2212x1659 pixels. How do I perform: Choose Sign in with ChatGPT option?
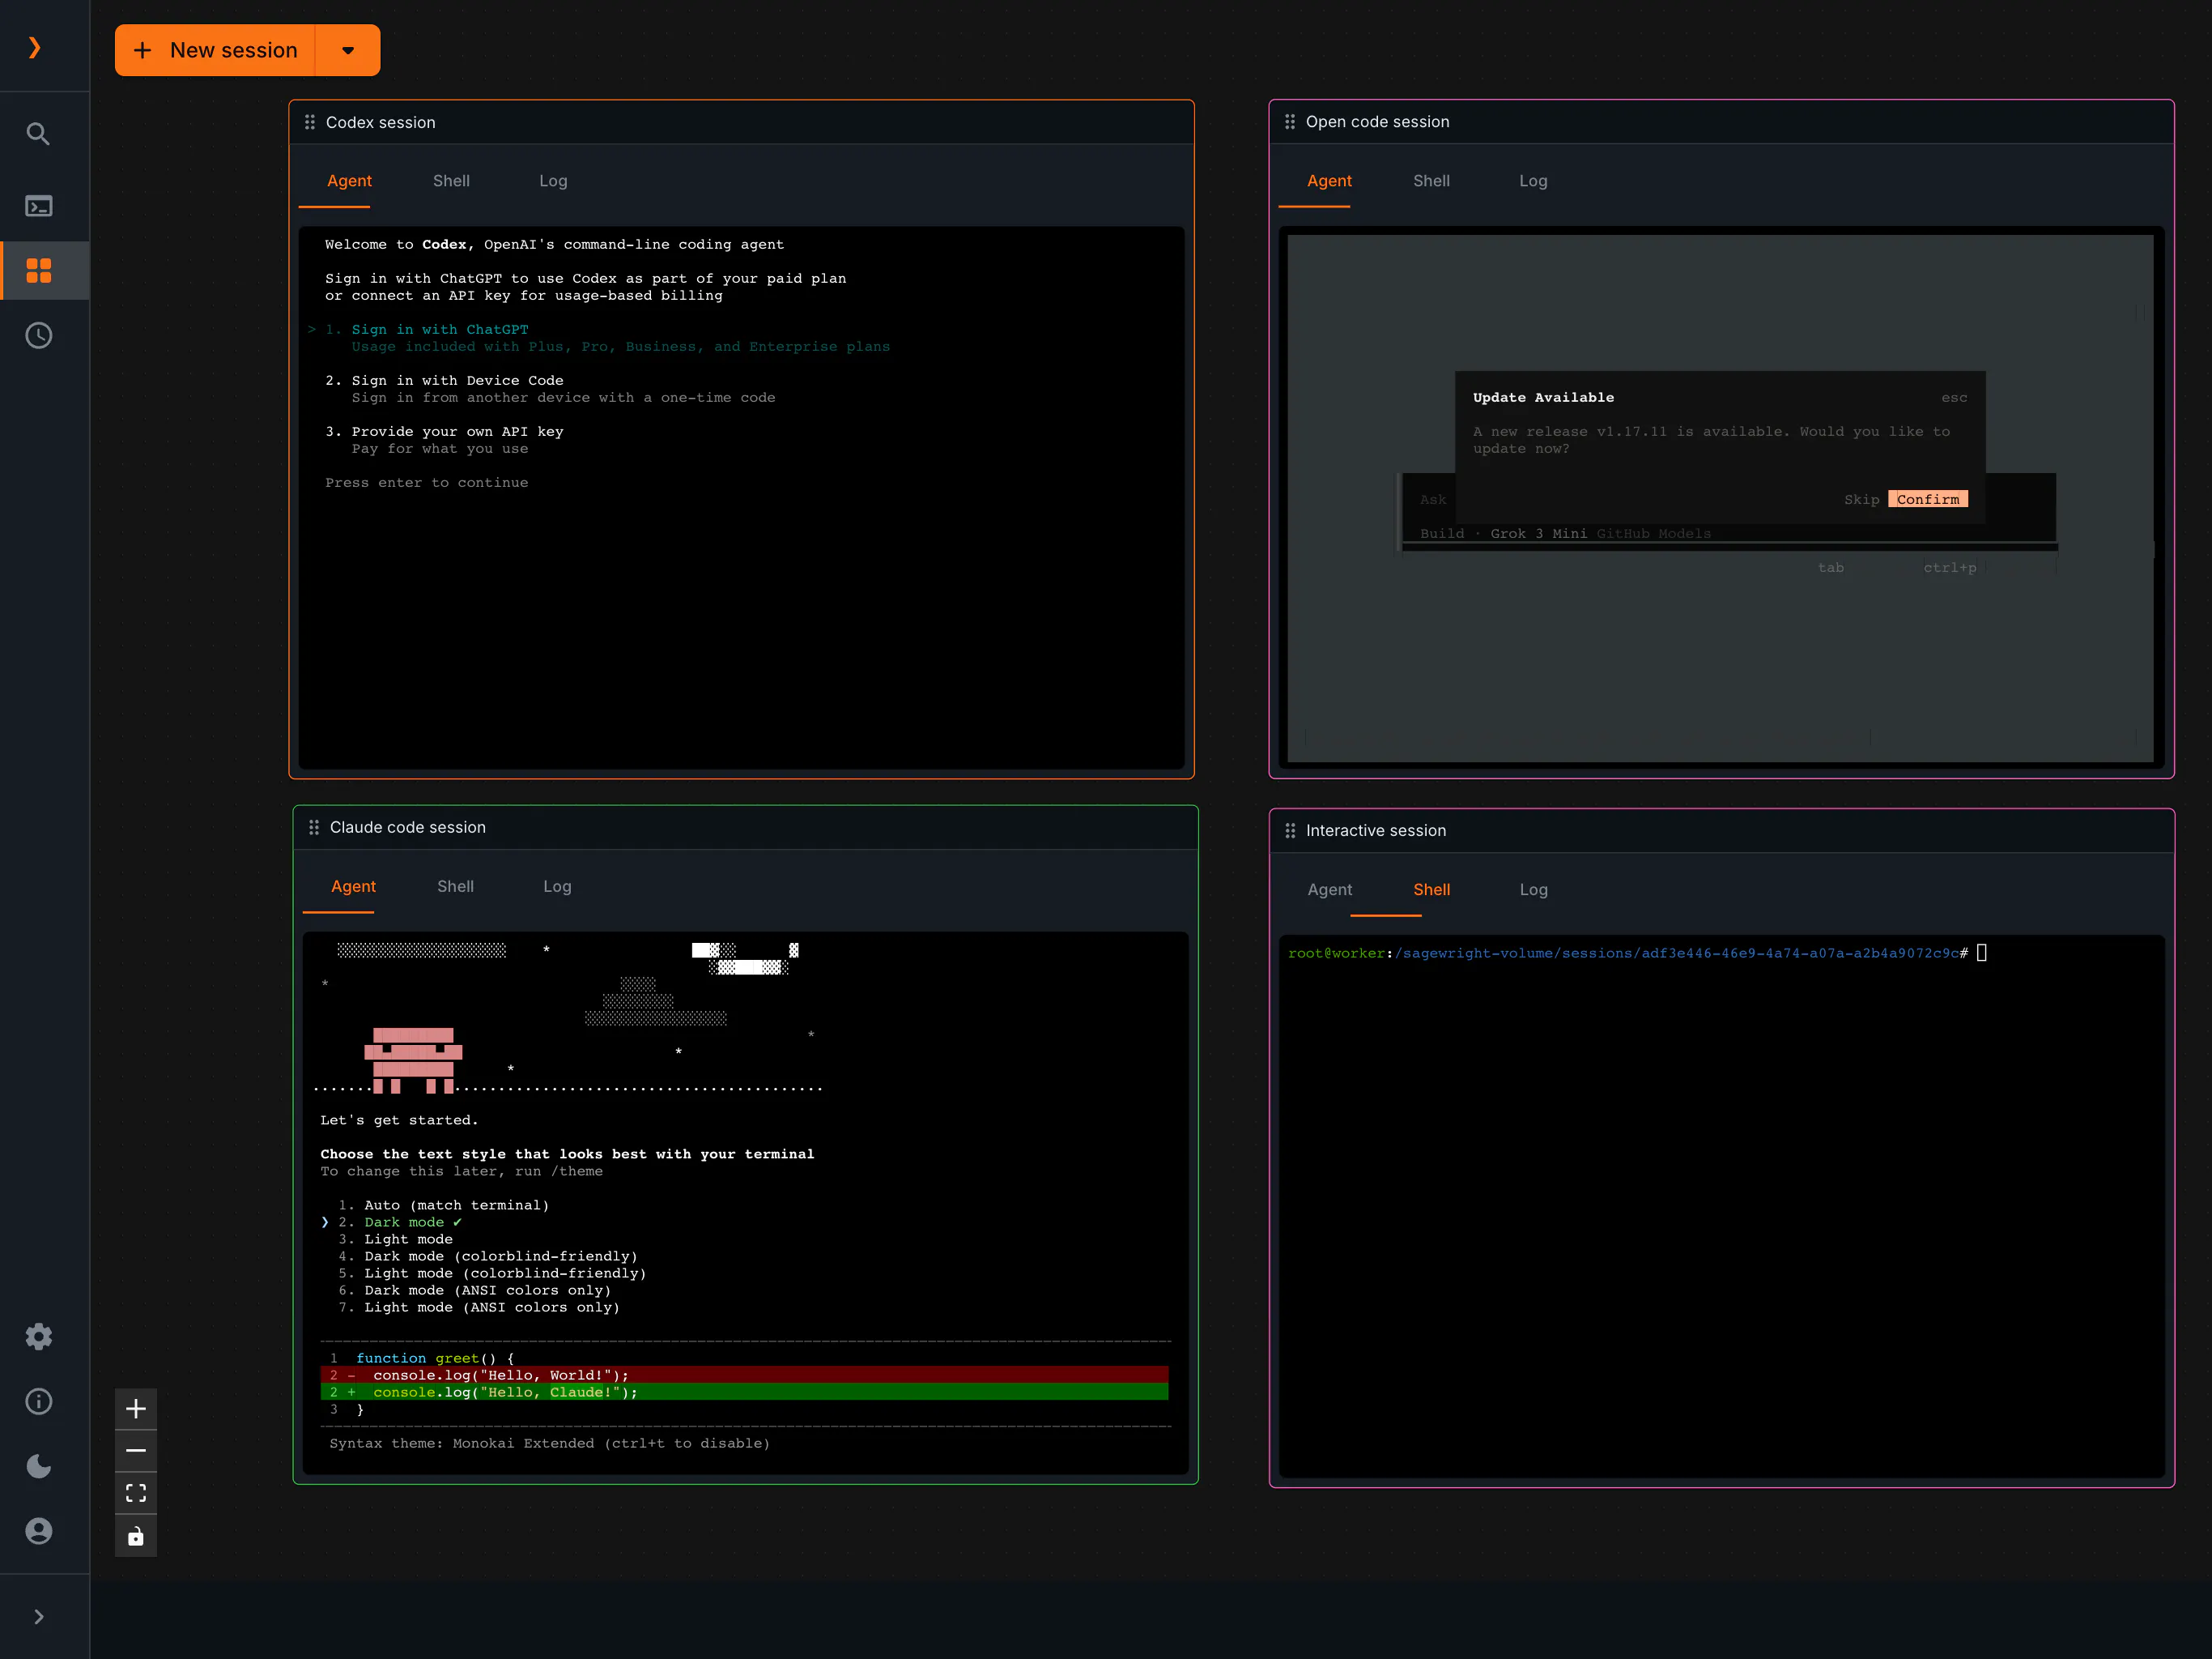point(440,331)
